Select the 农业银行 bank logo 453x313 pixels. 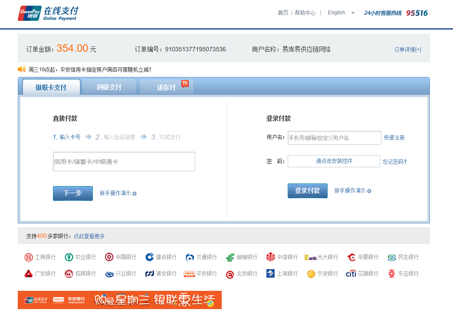(x=69, y=257)
